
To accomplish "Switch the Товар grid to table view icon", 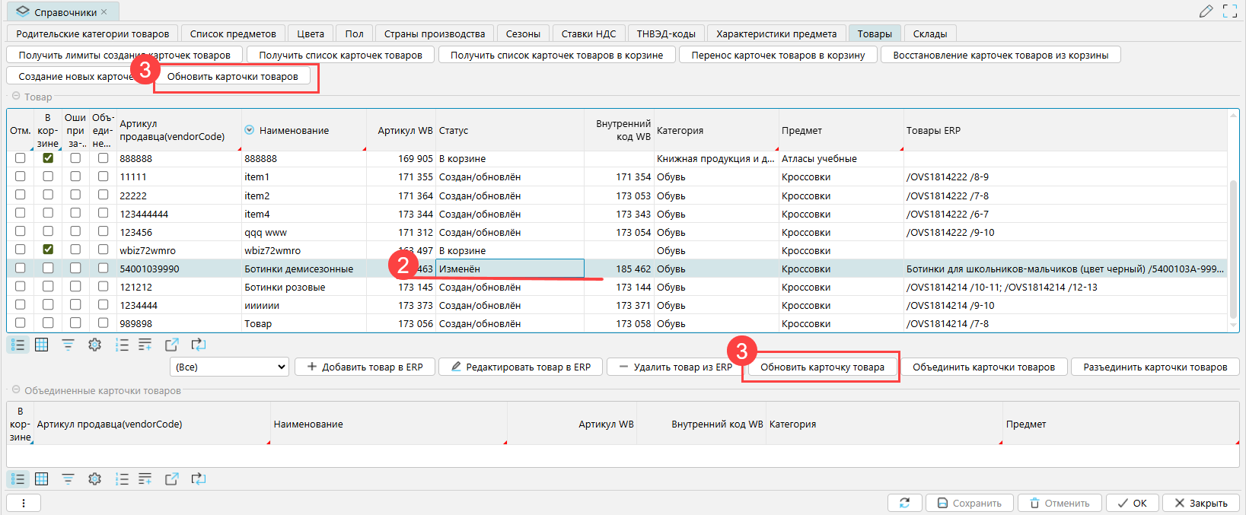I will point(42,345).
